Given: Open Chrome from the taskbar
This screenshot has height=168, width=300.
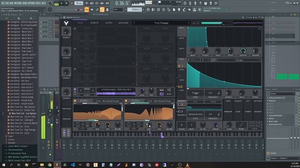Looking at the screenshot, I should 50,165.
